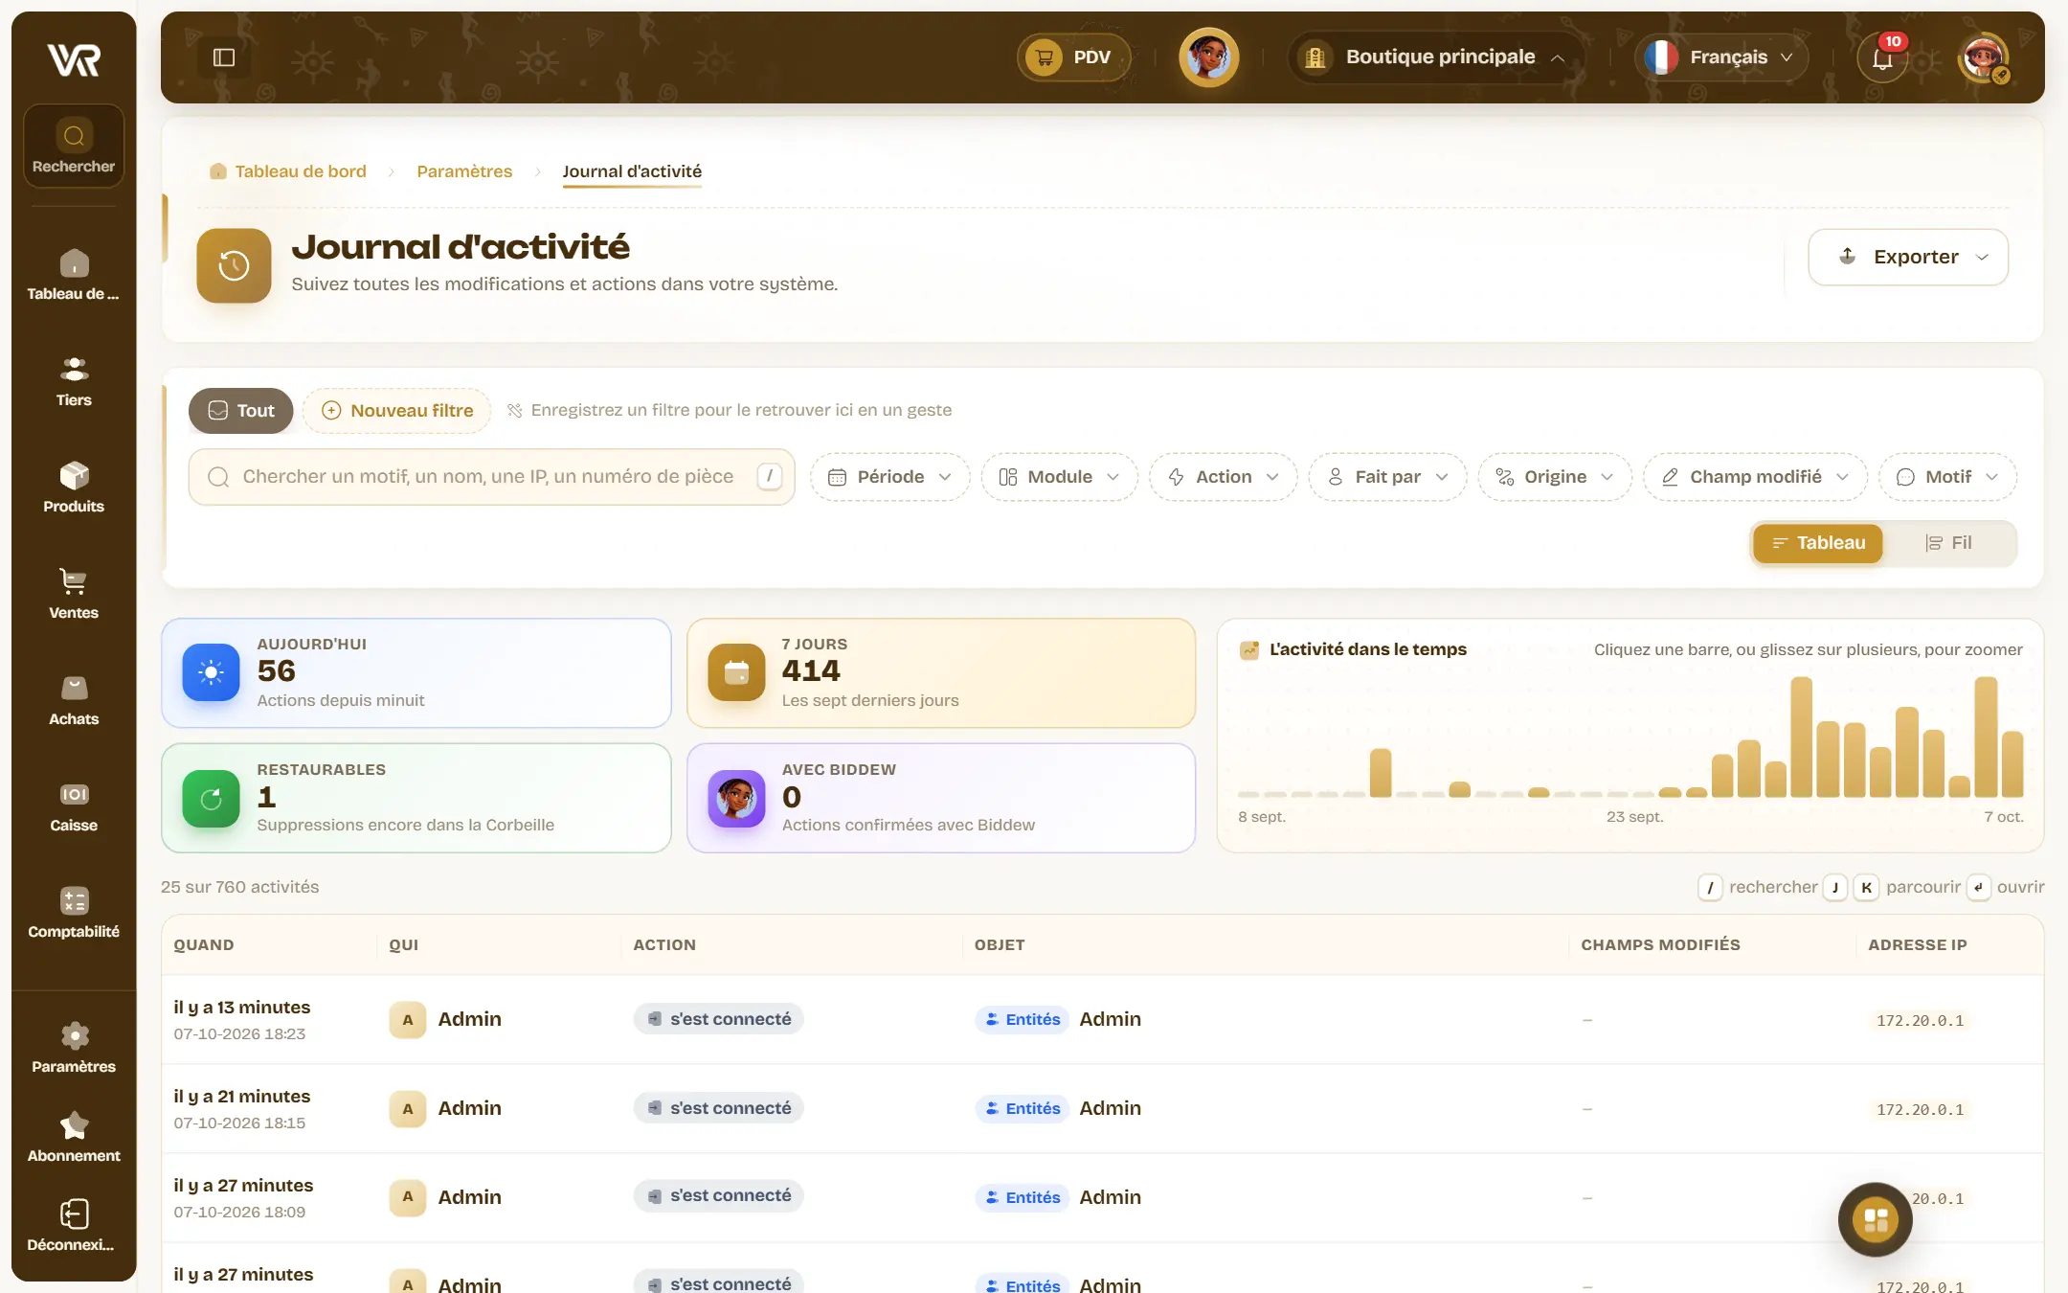Open the Comptabilité section
2068x1293 pixels.
click(74, 914)
